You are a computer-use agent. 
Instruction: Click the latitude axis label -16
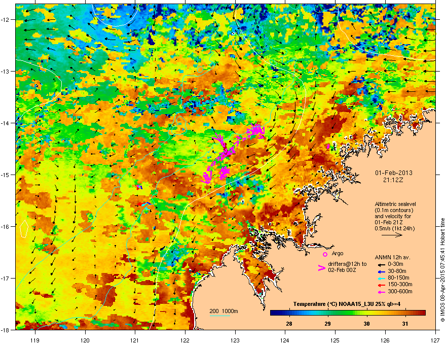[x=5, y=227]
